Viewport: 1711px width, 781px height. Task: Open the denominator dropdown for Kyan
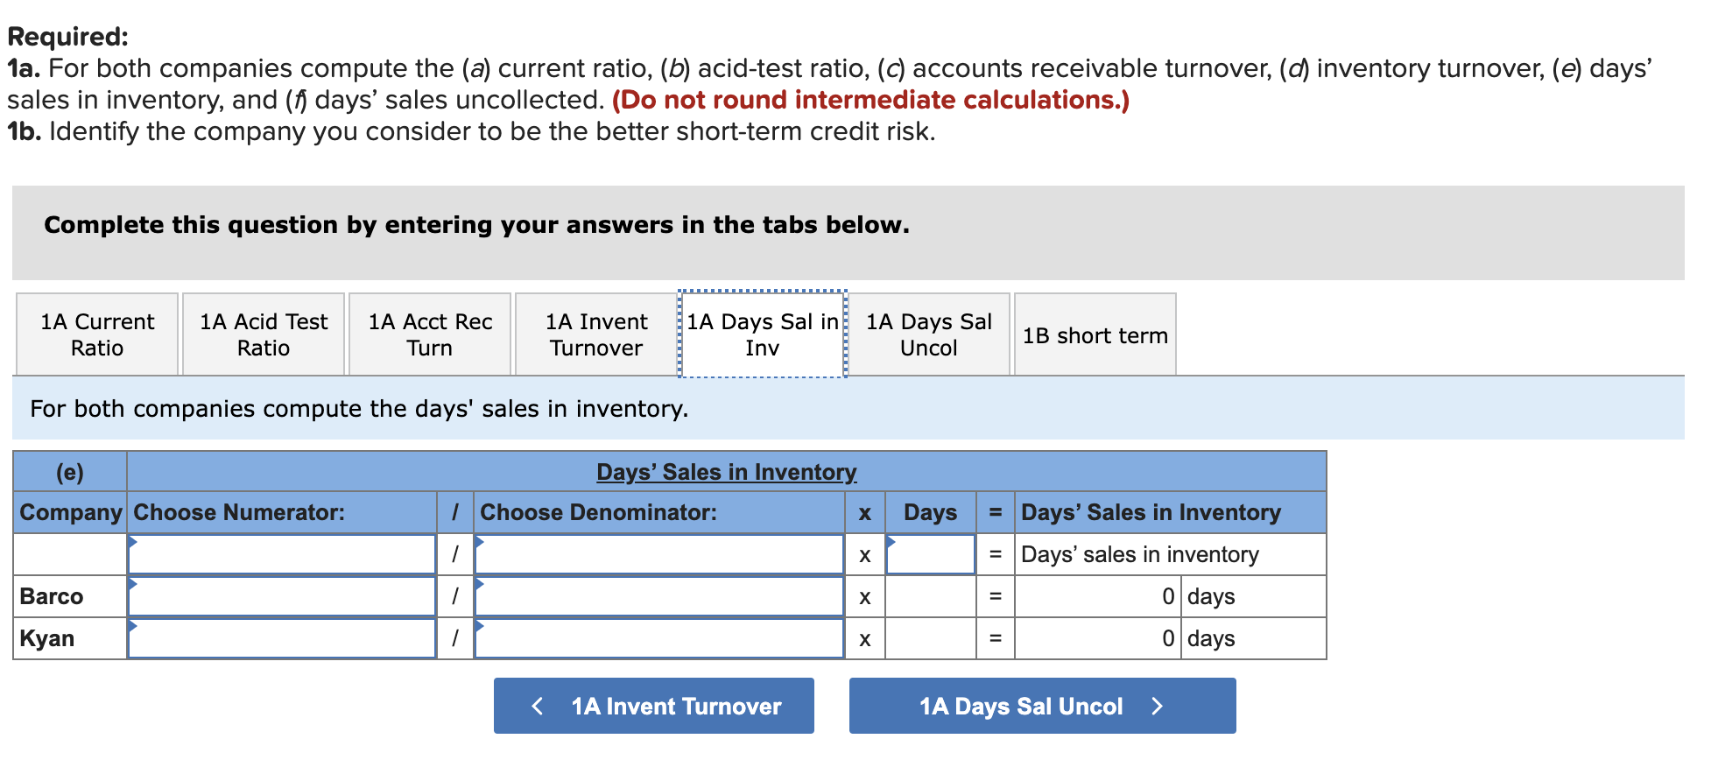pos(658,638)
